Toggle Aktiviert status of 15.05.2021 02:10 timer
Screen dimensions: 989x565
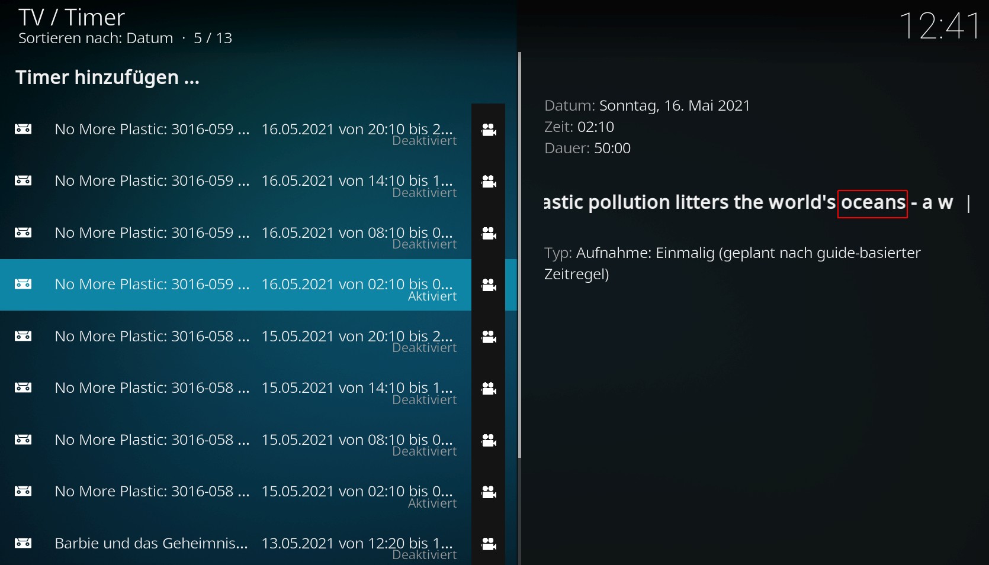pyautogui.click(x=432, y=503)
